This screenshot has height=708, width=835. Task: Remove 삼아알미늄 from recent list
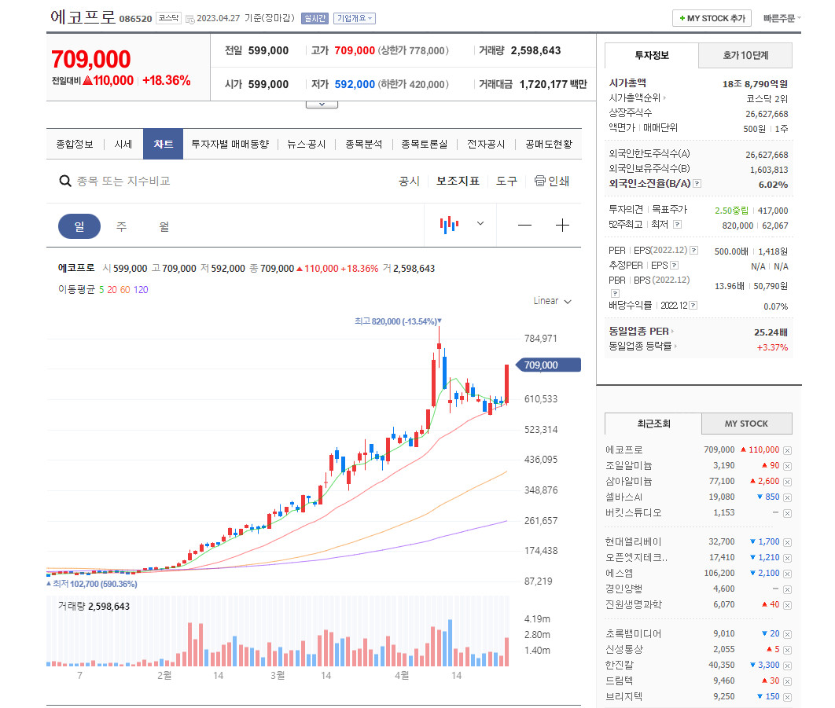tap(787, 482)
